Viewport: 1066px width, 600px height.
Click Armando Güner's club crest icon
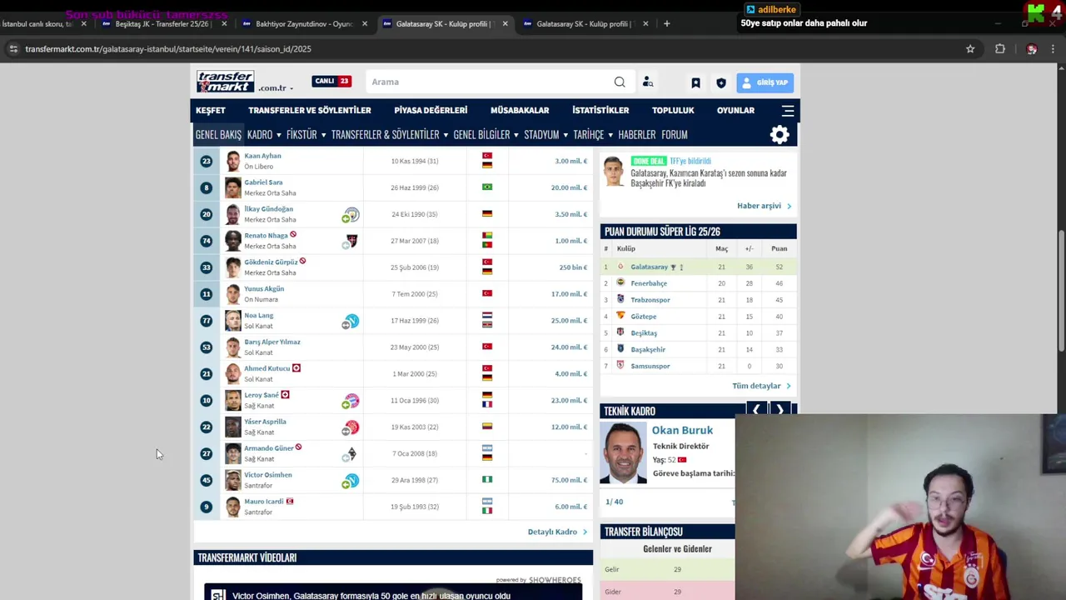click(x=351, y=454)
